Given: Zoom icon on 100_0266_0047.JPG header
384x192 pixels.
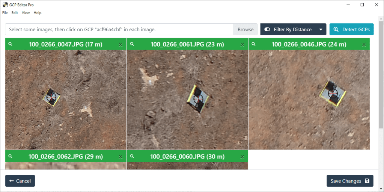Looking at the screenshot, I should tap(10, 44).
